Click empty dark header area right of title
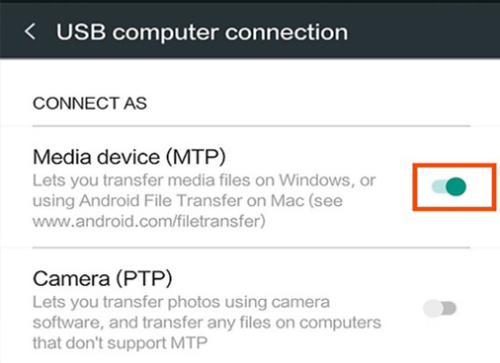This screenshot has height=363, width=500. click(x=423, y=32)
